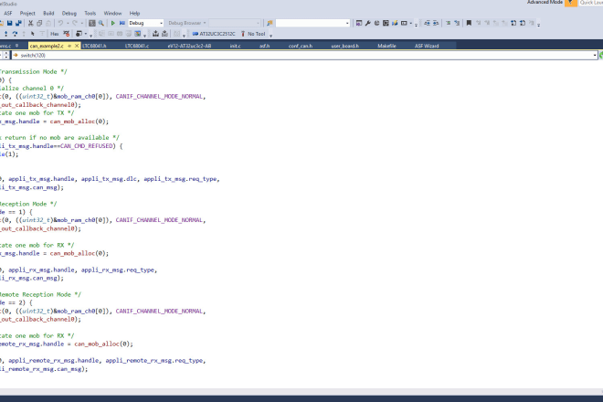Switch to the asf.h tab

point(264,46)
